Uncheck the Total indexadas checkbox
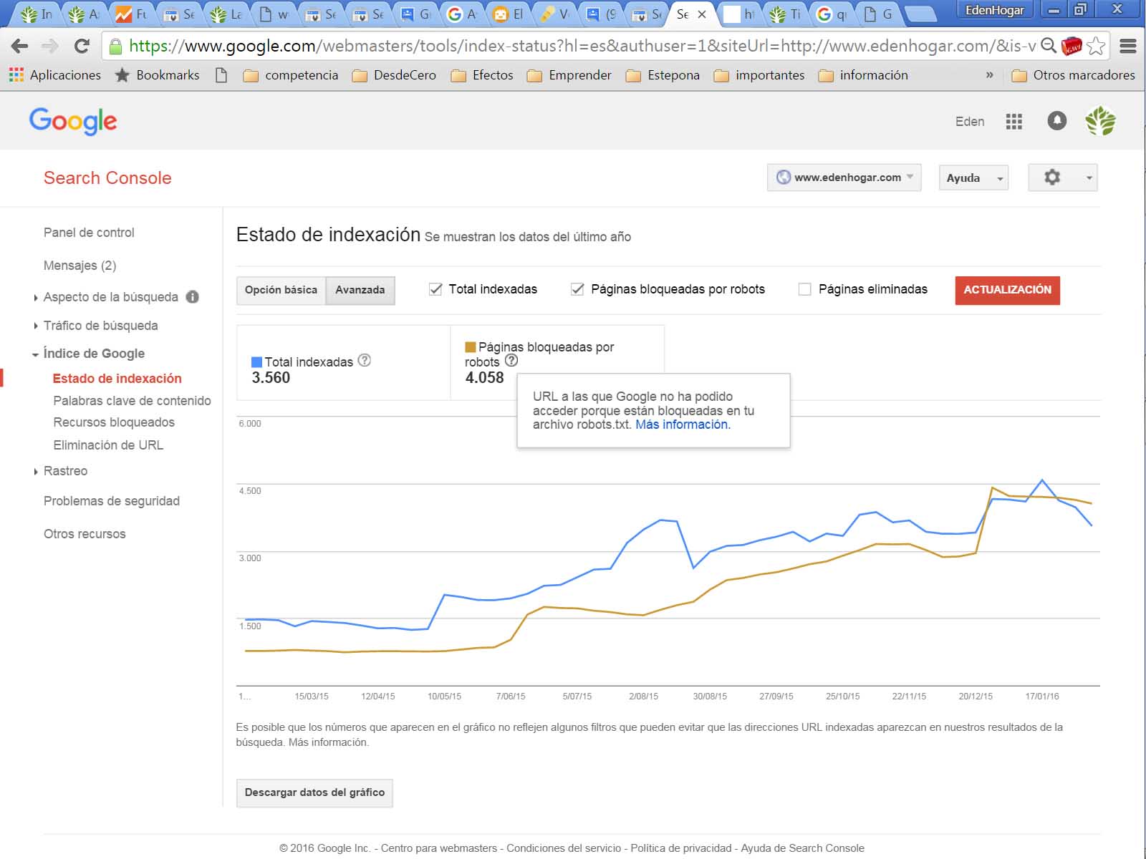 point(435,289)
